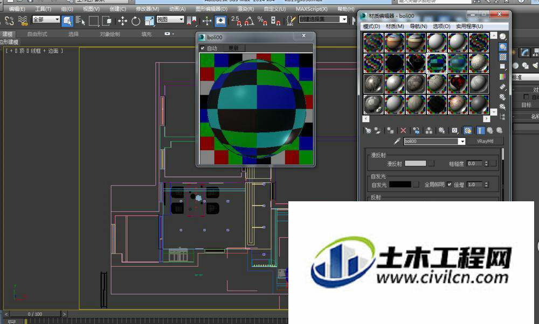The image size is (539, 324).
Task: Click Make Unique icon
Action: point(429,130)
